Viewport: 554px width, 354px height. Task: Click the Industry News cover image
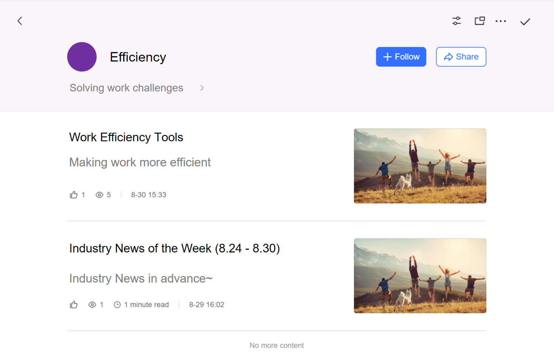click(x=420, y=276)
